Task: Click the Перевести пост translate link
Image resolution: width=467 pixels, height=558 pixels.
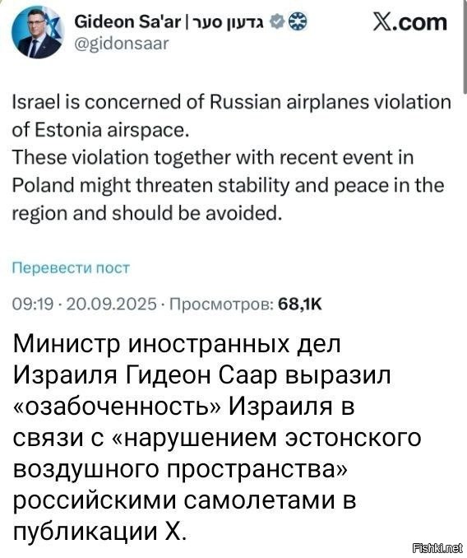Action: pos(71,267)
